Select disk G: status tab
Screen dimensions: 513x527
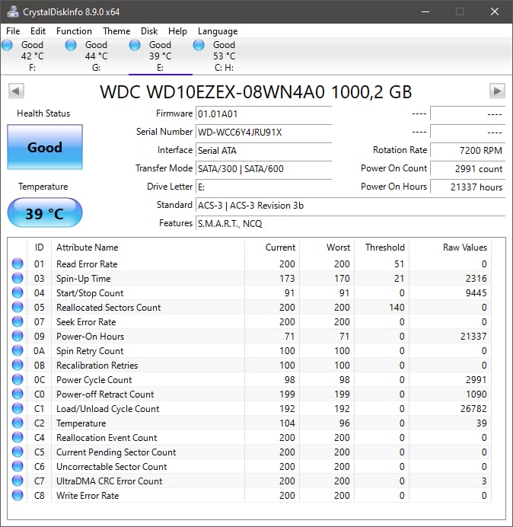(96, 56)
